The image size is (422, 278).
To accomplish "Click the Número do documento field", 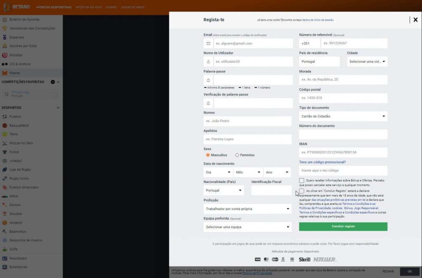I will point(343,134).
